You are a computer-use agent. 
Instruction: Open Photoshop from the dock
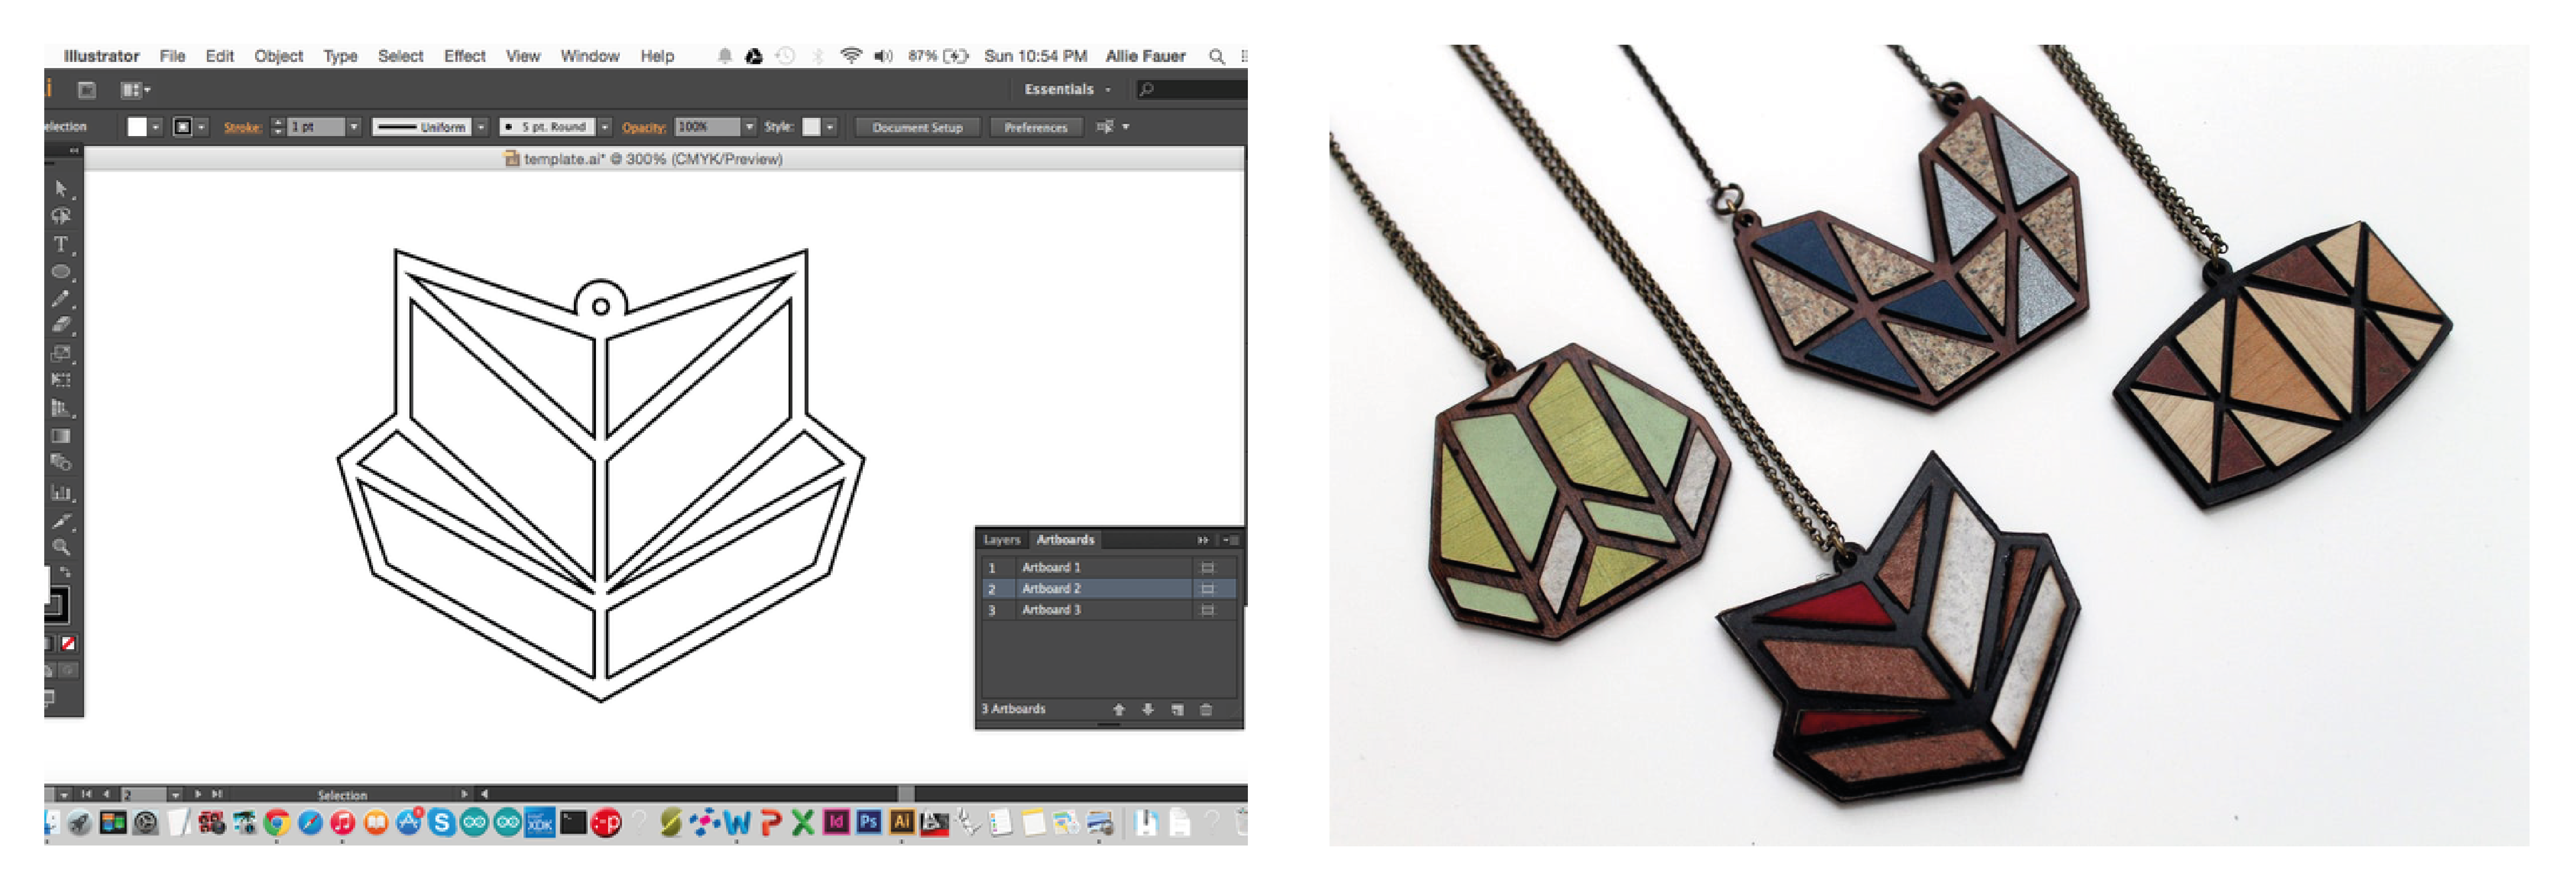coord(868,821)
